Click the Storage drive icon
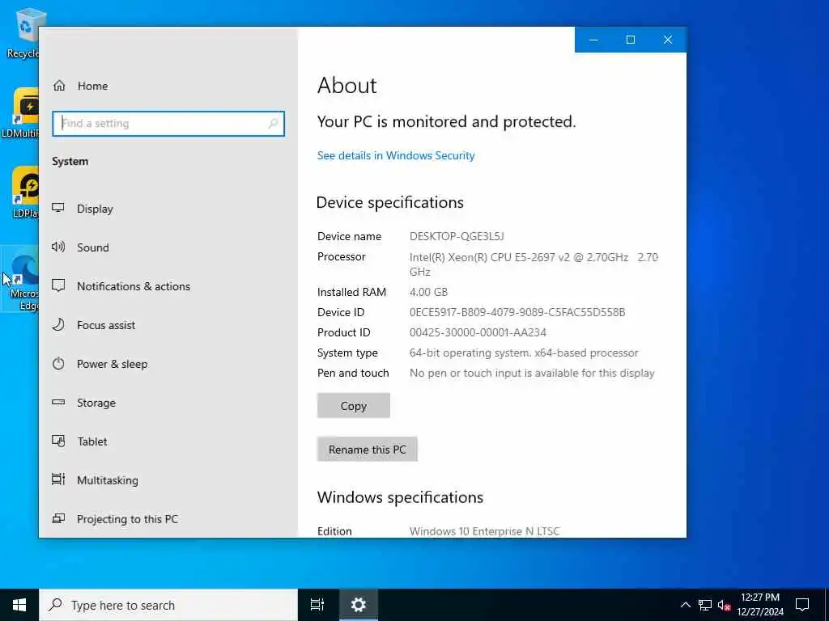The width and height of the screenshot is (829, 621). pyautogui.click(x=58, y=402)
